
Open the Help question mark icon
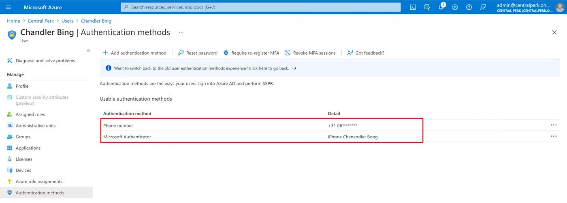coord(469,7)
